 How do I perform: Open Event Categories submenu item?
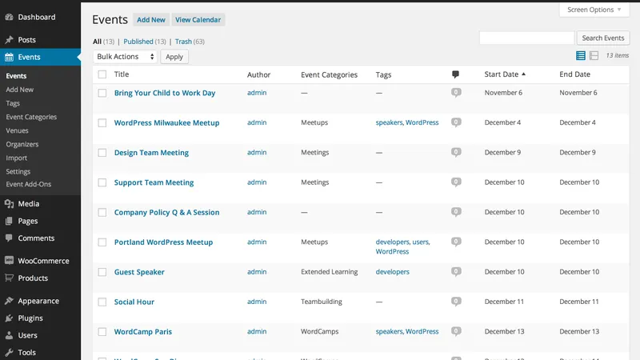[31, 117]
